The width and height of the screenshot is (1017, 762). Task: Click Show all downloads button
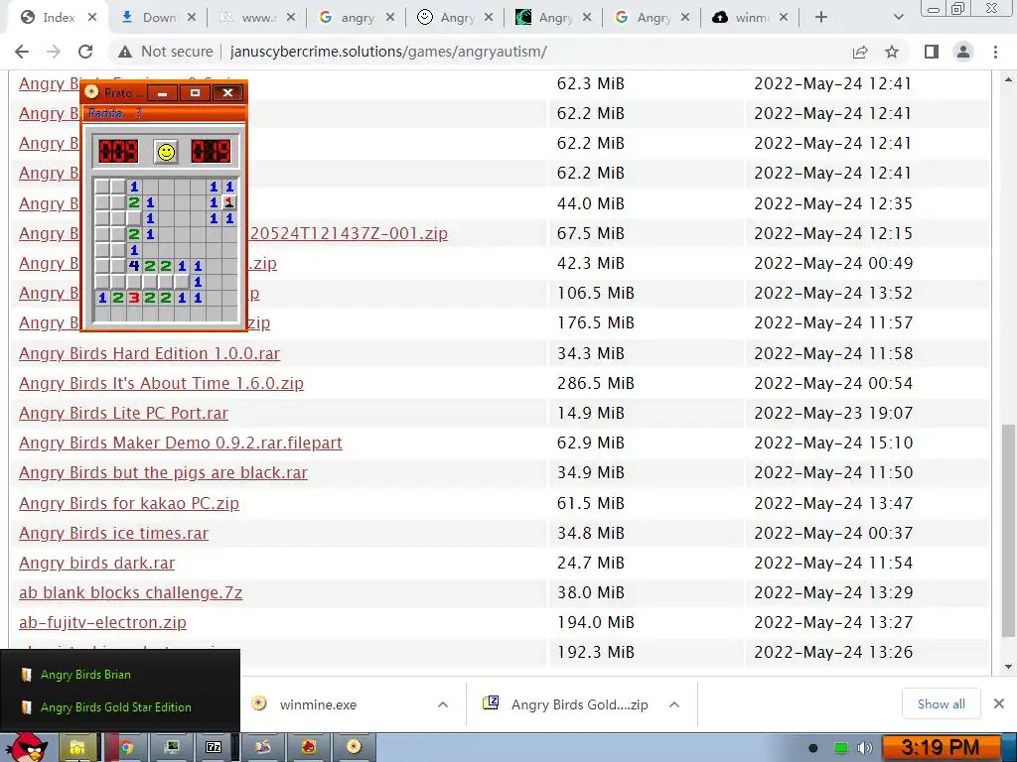point(942,704)
